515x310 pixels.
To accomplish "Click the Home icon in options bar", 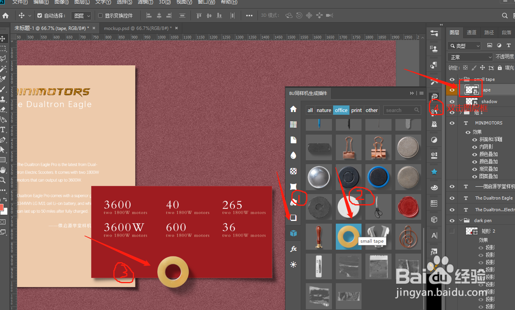I will (x=5, y=16).
